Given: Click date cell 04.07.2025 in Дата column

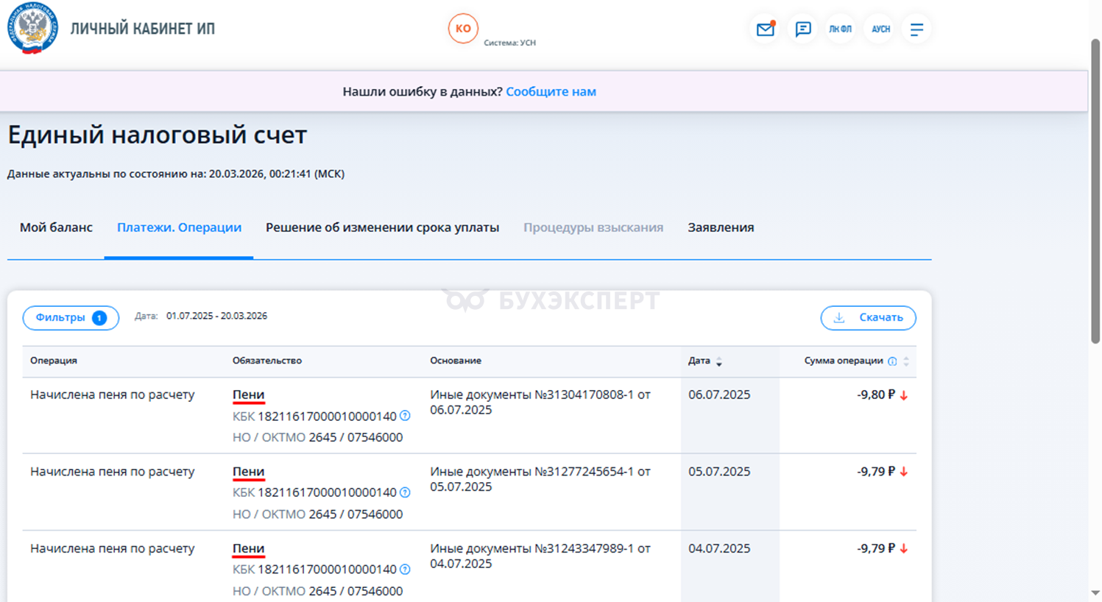Looking at the screenshot, I should pyautogui.click(x=719, y=548).
